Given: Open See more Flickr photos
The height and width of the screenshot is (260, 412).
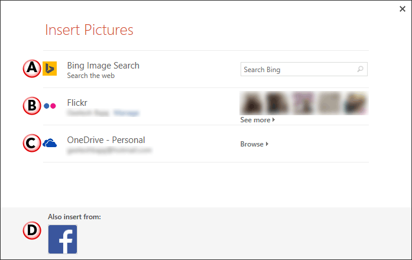Looking at the screenshot, I should click(258, 120).
